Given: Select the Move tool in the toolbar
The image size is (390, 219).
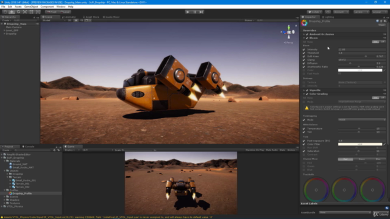Looking at the screenshot, I should coord(12,12).
